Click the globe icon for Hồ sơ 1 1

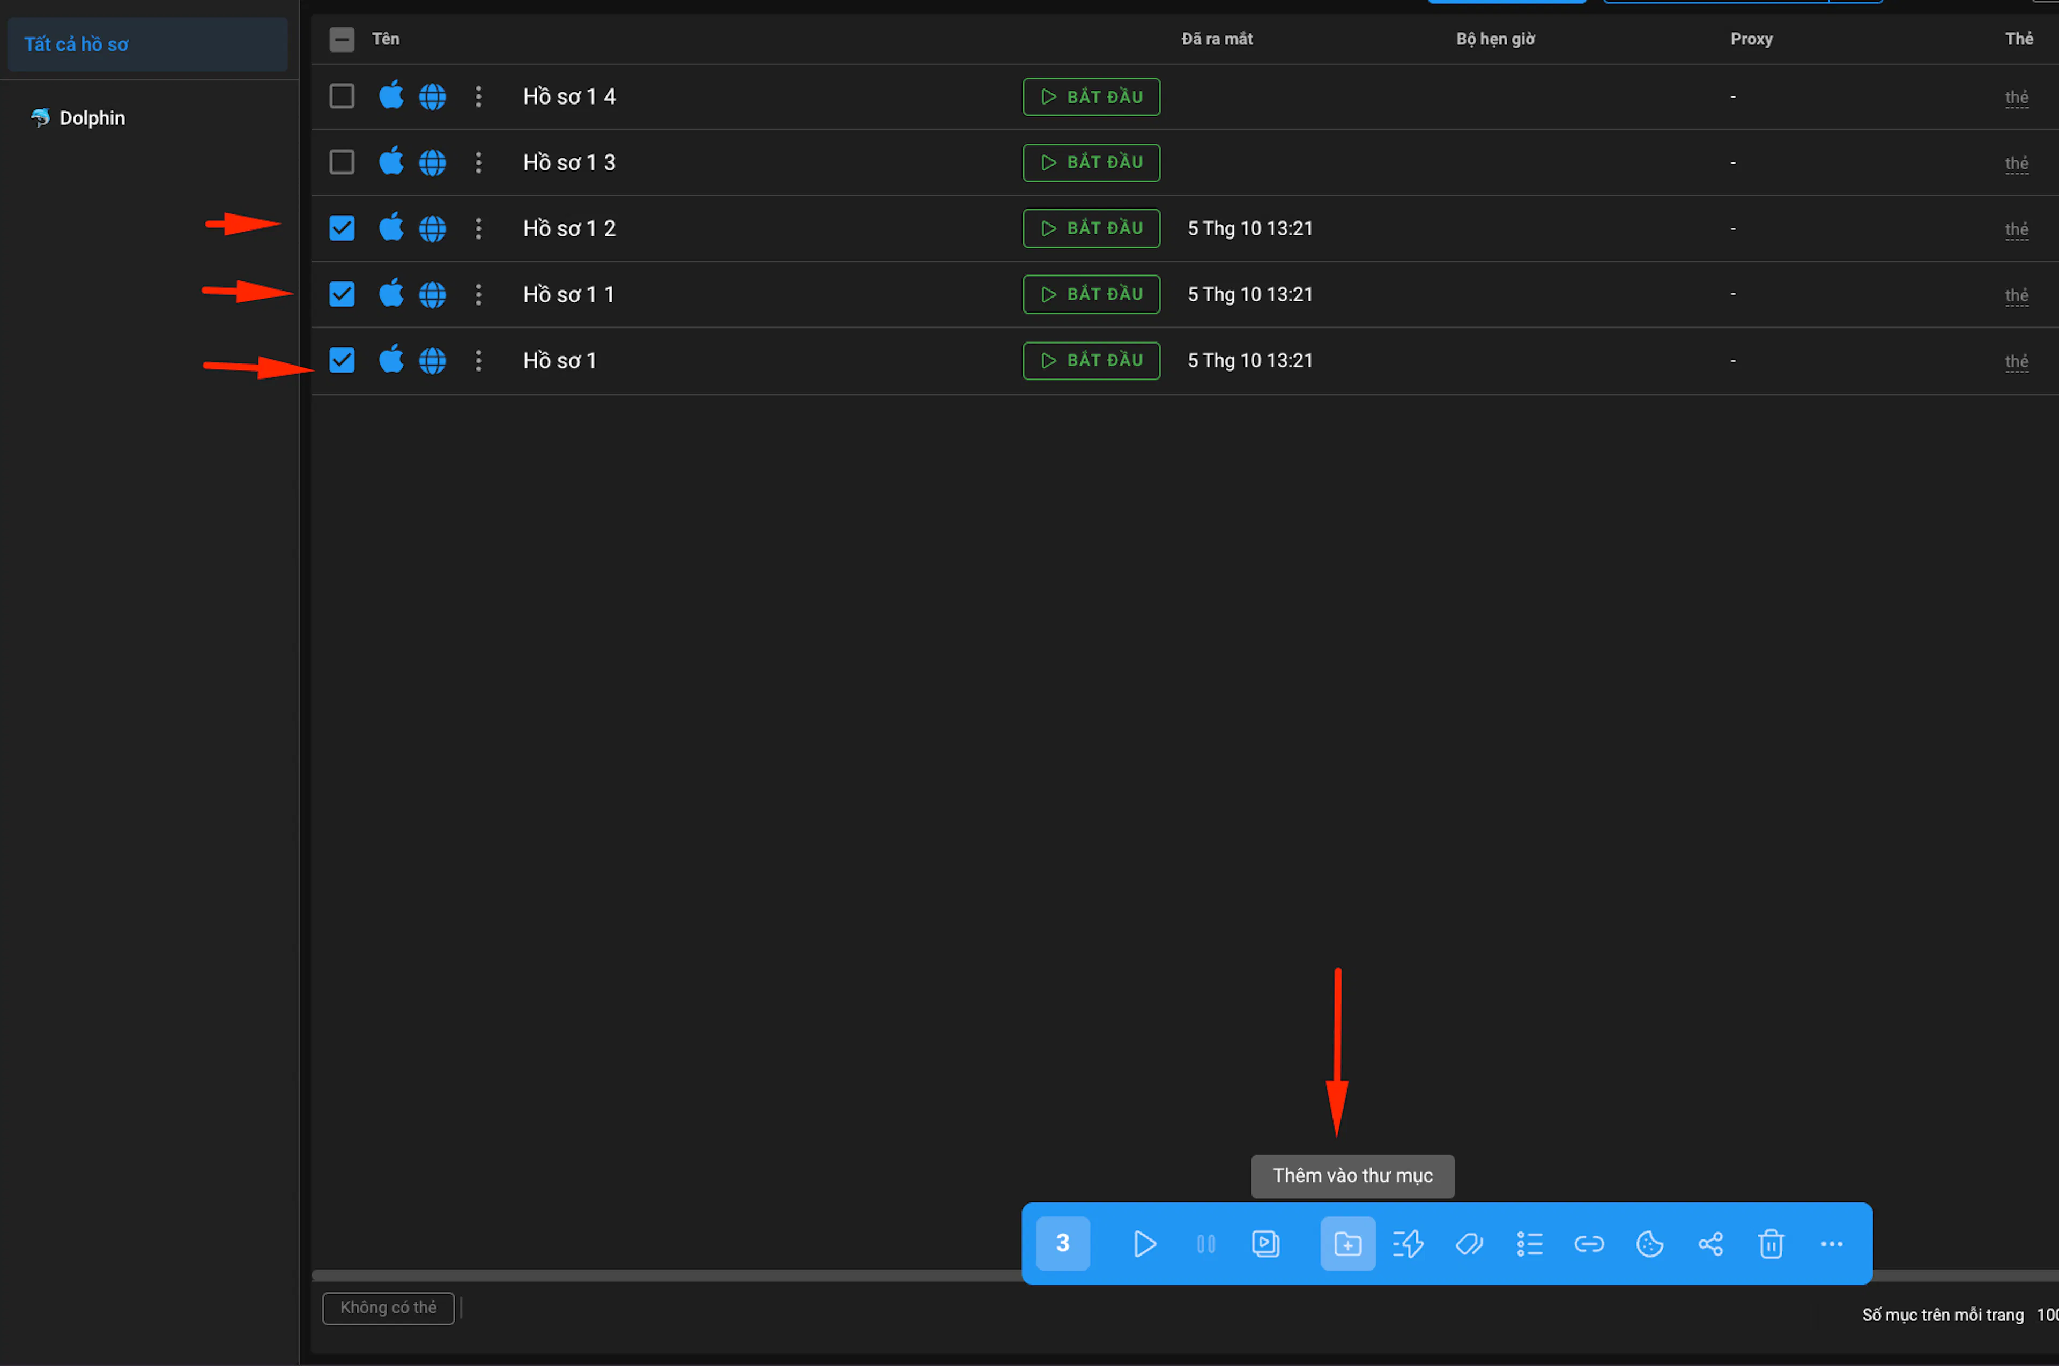pyautogui.click(x=432, y=295)
